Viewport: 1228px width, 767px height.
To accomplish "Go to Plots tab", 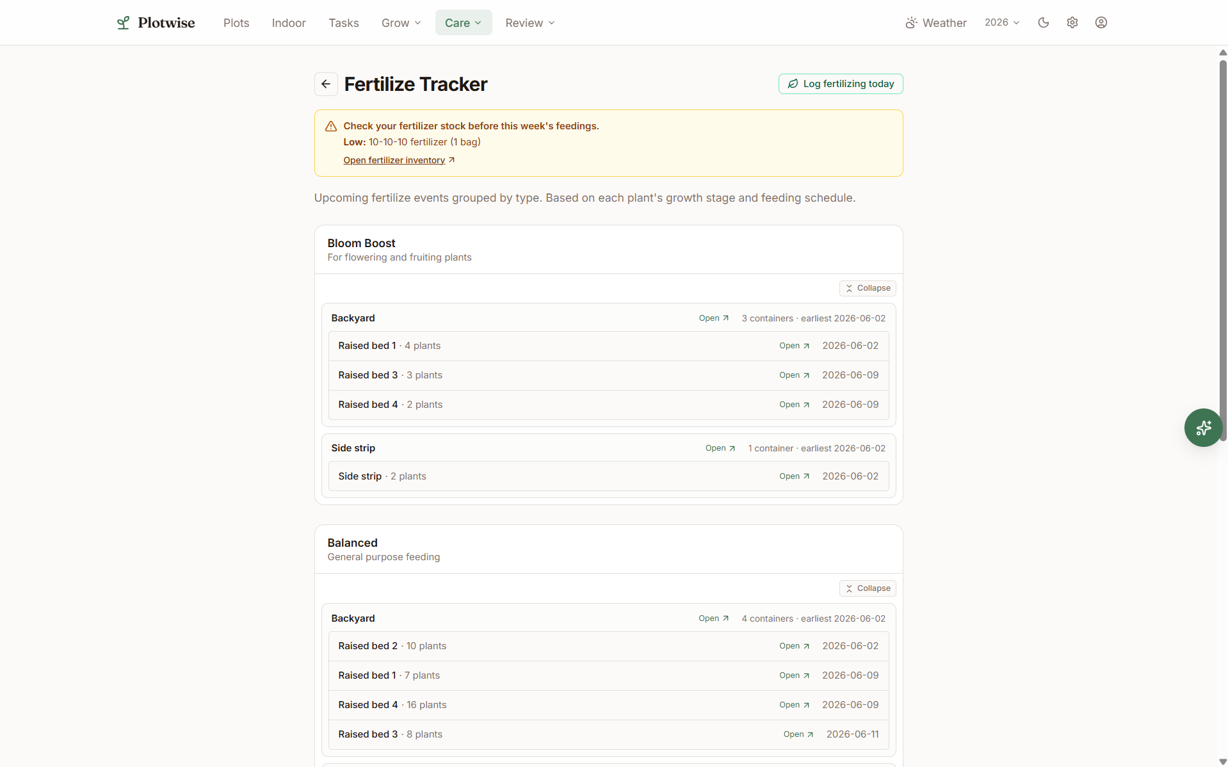I will [x=236, y=23].
